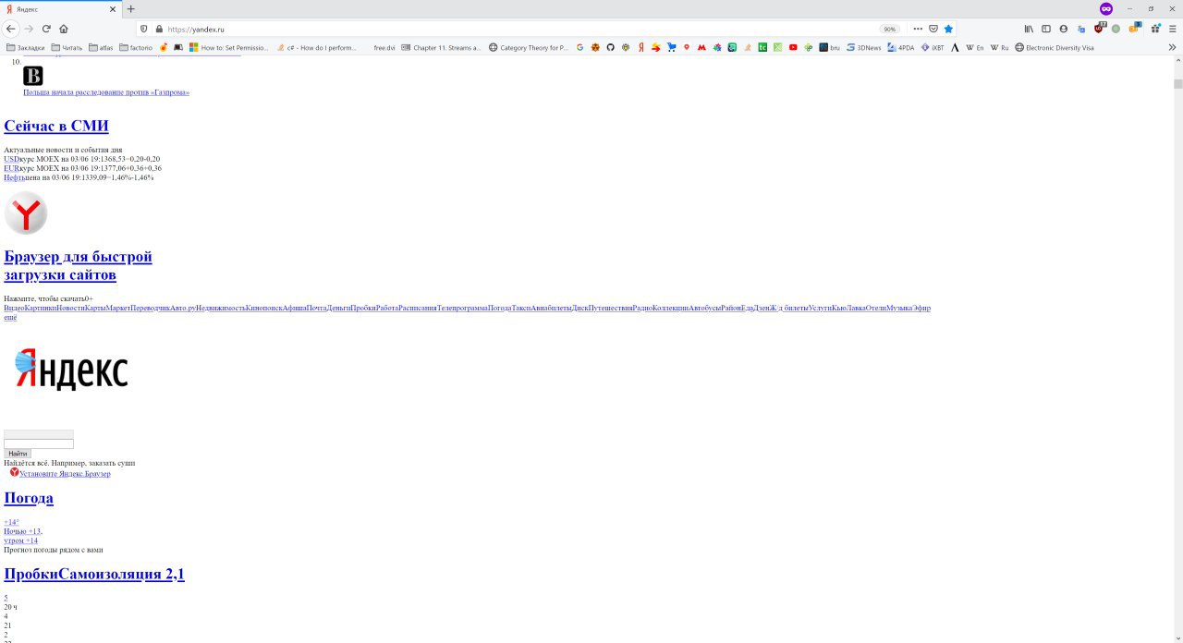Screen dimensions: 1183x643
Task: Select the Яндекс browser tab
Action: 60,8
